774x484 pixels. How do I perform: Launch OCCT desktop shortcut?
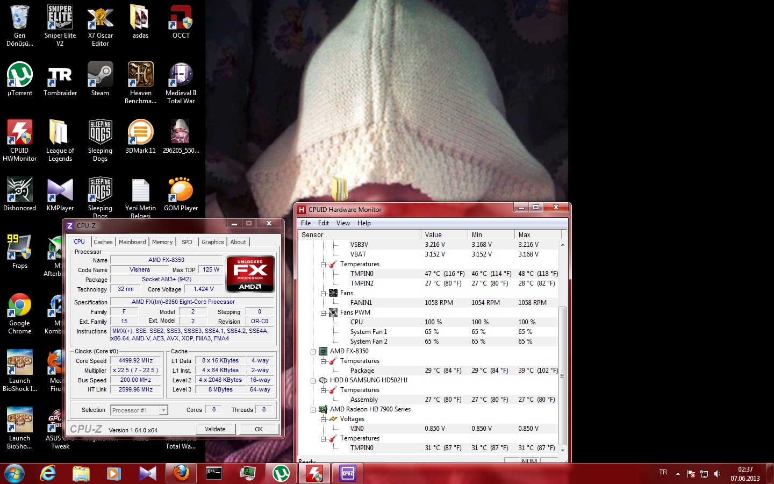(x=181, y=22)
